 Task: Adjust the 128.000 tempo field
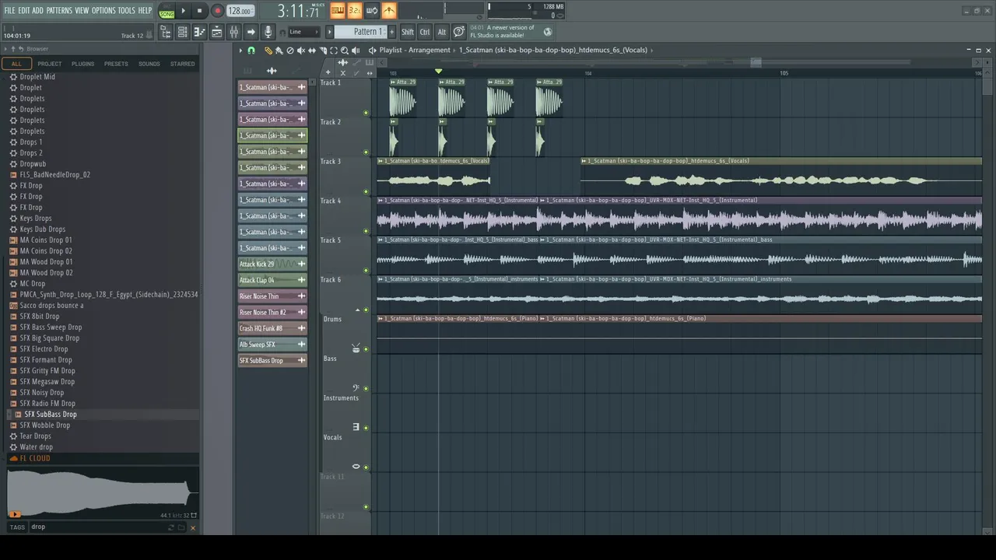(x=240, y=11)
